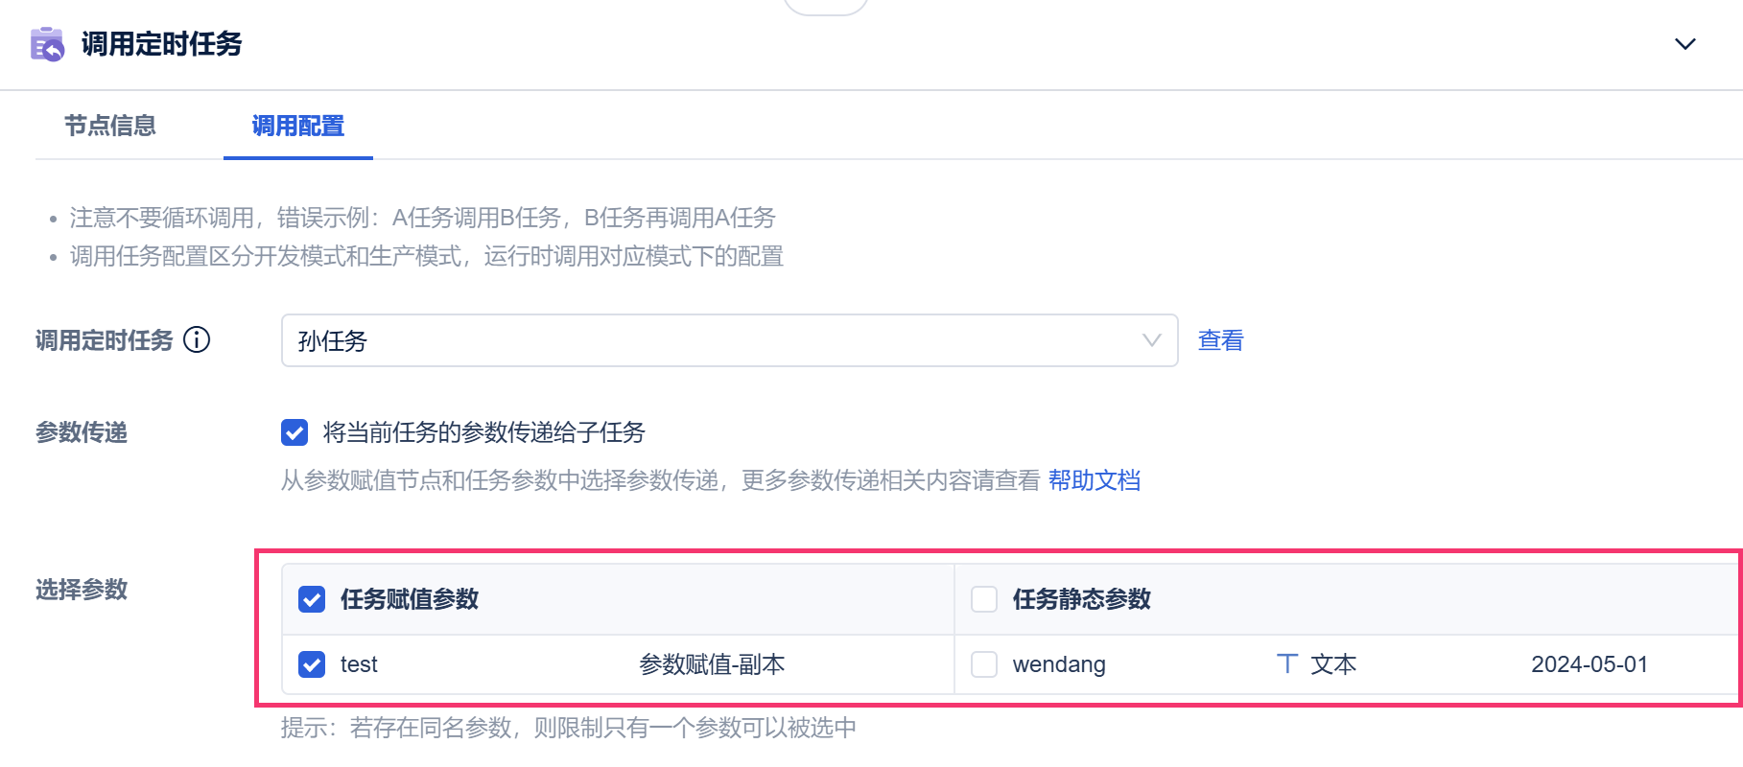Uncheck 将当前任务的参数传递给子任务 checkbox

[294, 432]
